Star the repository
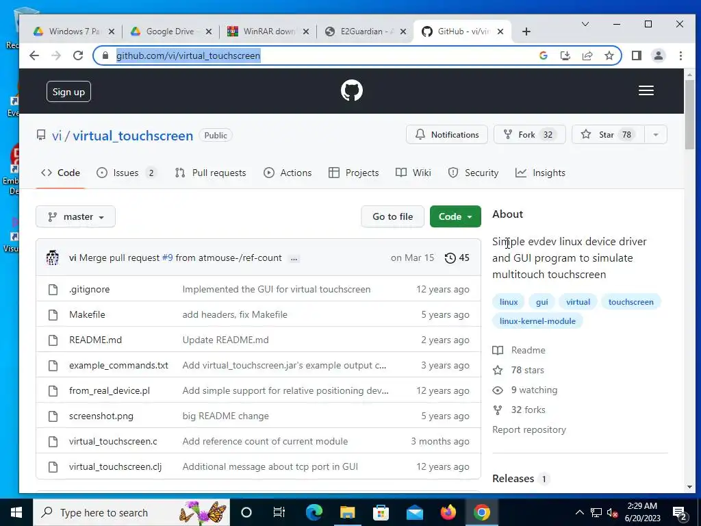The height and width of the screenshot is (526, 701). (x=608, y=135)
